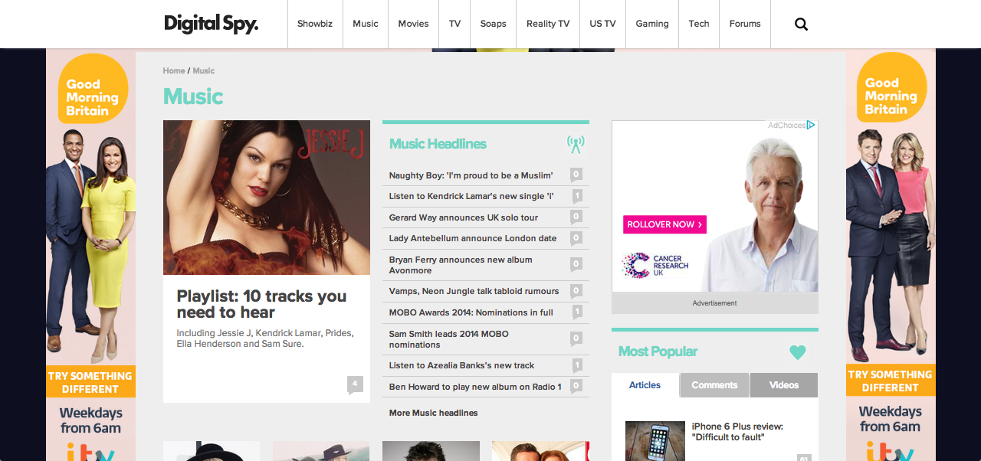The image size is (981, 461).
Task: Open comment count for Ben Howard headline
Action: tap(576, 386)
